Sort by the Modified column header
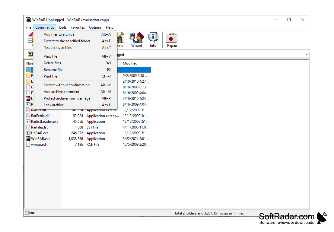The width and height of the screenshot is (334, 232). click(136, 63)
